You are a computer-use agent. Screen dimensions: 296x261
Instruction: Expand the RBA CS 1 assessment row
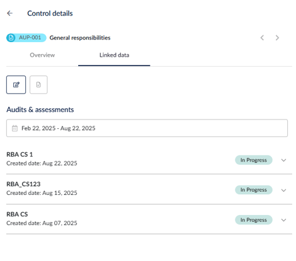pyautogui.click(x=283, y=160)
